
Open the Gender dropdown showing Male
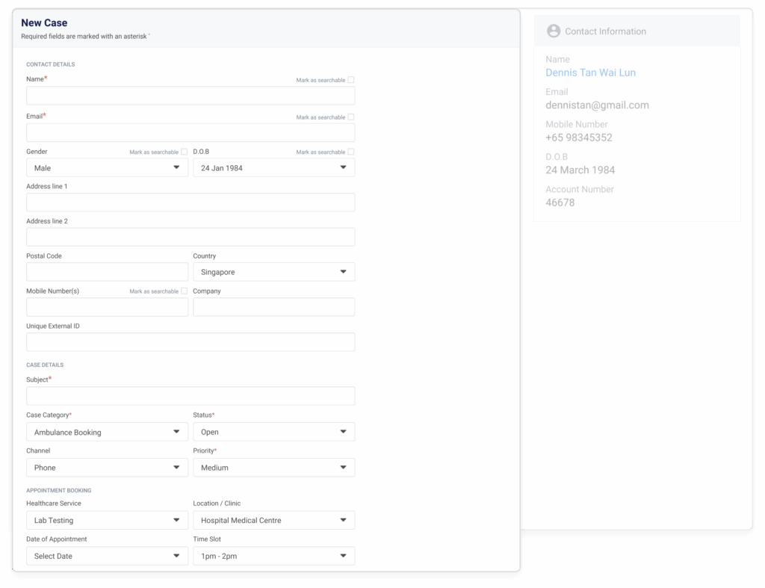pyautogui.click(x=107, y=168)
